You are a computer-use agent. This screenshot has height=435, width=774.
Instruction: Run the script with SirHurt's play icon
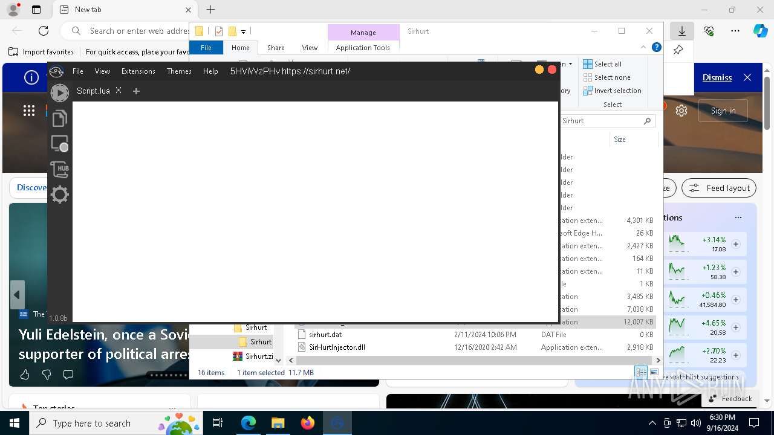(59, 92)
